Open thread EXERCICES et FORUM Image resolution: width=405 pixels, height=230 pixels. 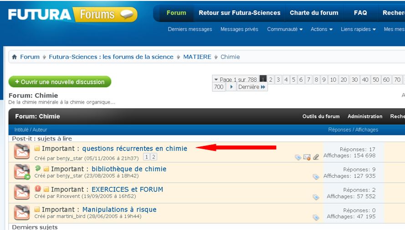coord(128,189)
